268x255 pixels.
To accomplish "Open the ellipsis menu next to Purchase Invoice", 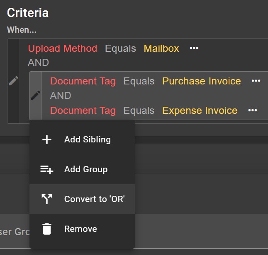I will click(x=256, y=81).
